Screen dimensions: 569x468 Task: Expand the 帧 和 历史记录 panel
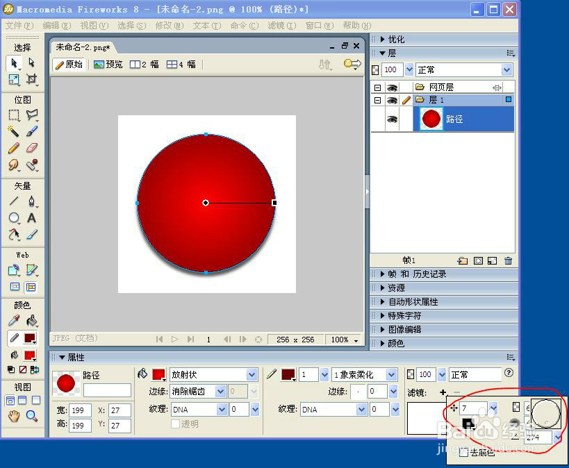pos(383,274)
